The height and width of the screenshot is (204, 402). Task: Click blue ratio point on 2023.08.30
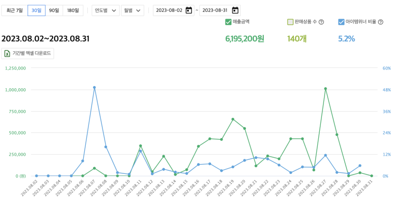pos(360,166)
